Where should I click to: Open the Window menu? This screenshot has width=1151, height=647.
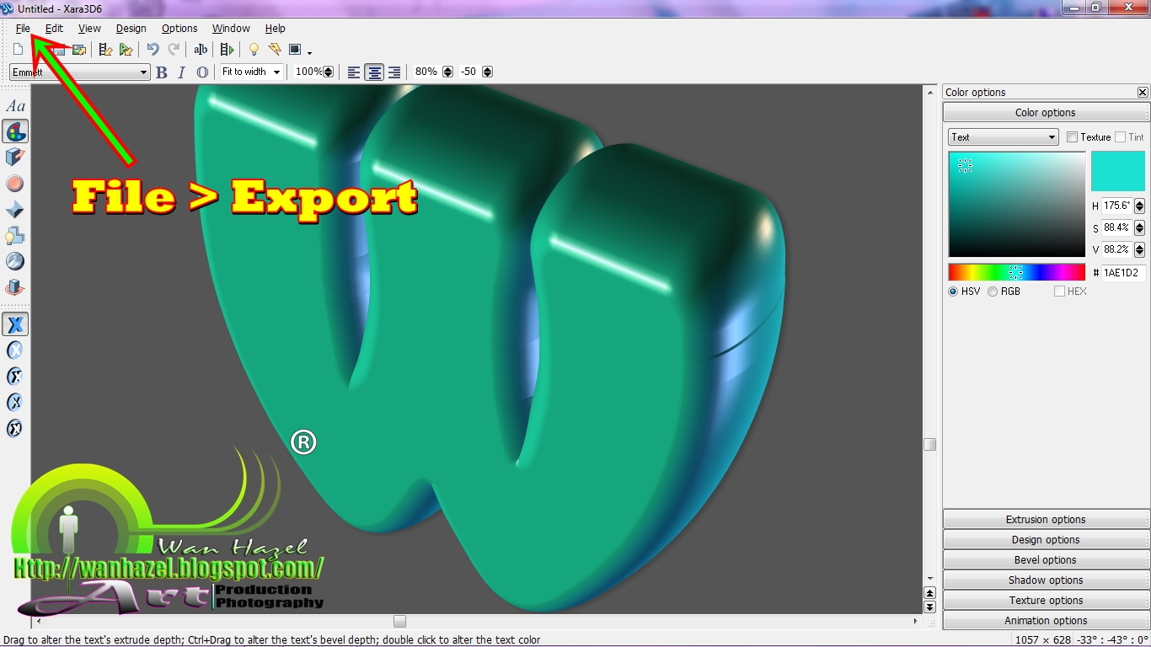(231, 29)
